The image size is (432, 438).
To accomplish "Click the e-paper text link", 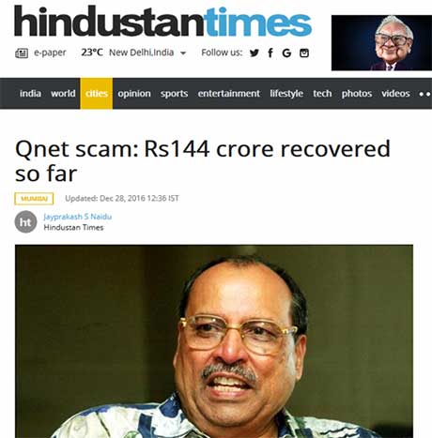I will (x=50, y=53).
